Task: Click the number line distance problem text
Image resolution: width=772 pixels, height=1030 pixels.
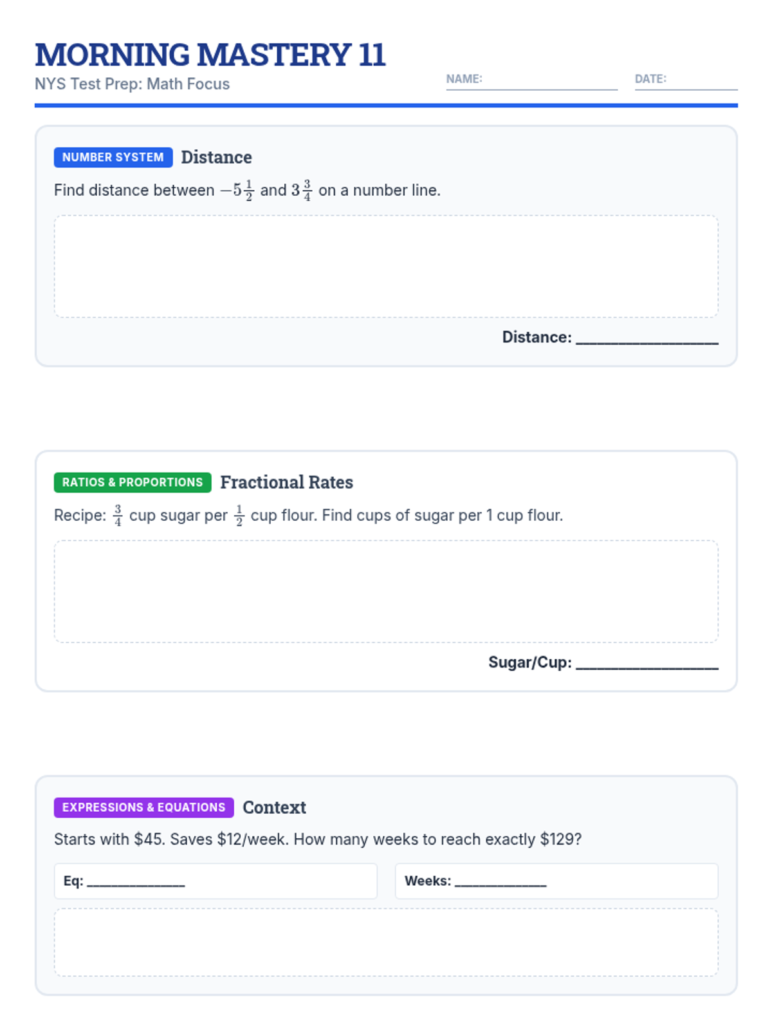Action: click(247, 191)
